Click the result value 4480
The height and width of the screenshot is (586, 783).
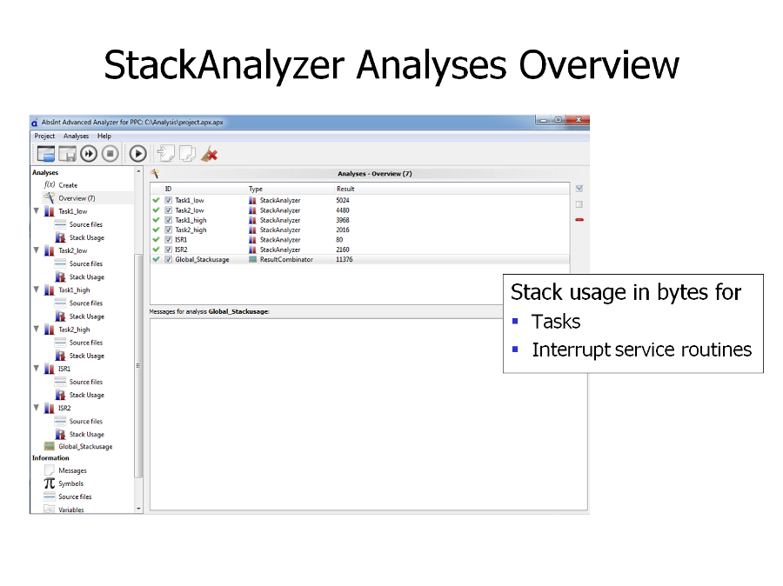coord(343,210)
